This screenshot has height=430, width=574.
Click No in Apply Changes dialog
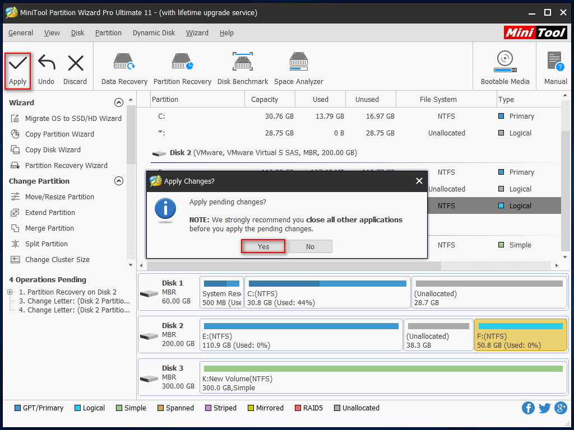[x=311, y=246]
